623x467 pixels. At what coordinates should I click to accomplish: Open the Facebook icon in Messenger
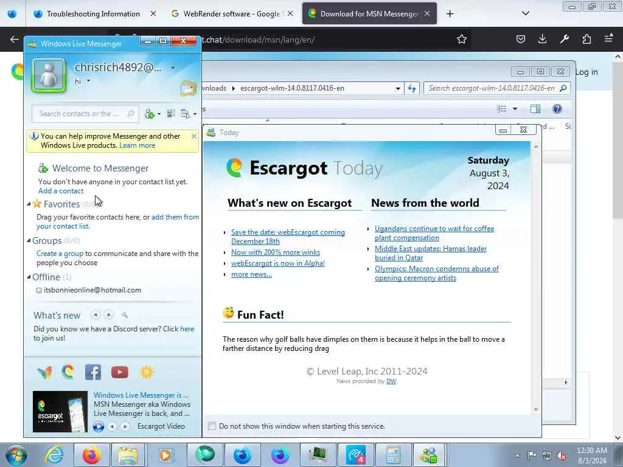93,372
